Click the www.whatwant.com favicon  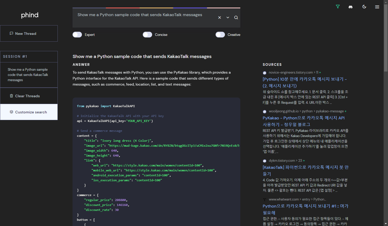(x=264, y=200)
